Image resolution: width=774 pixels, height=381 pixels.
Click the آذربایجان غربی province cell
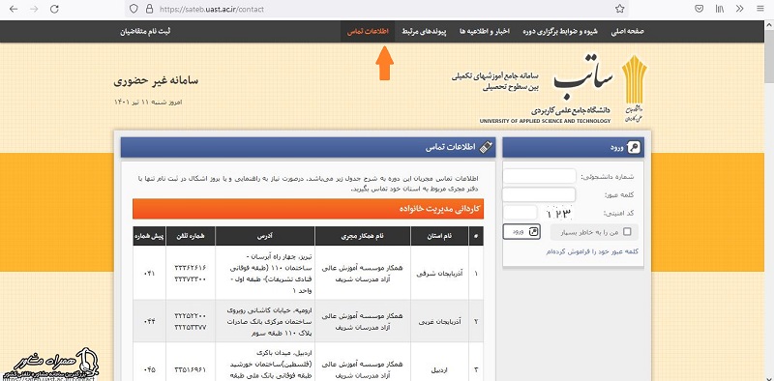pyautogui.click(x=439, y=321)
